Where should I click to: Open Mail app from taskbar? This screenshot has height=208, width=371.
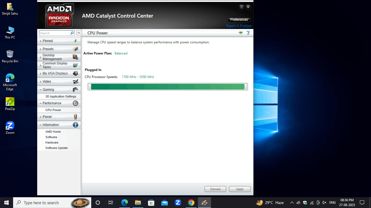tap(165, 203)
